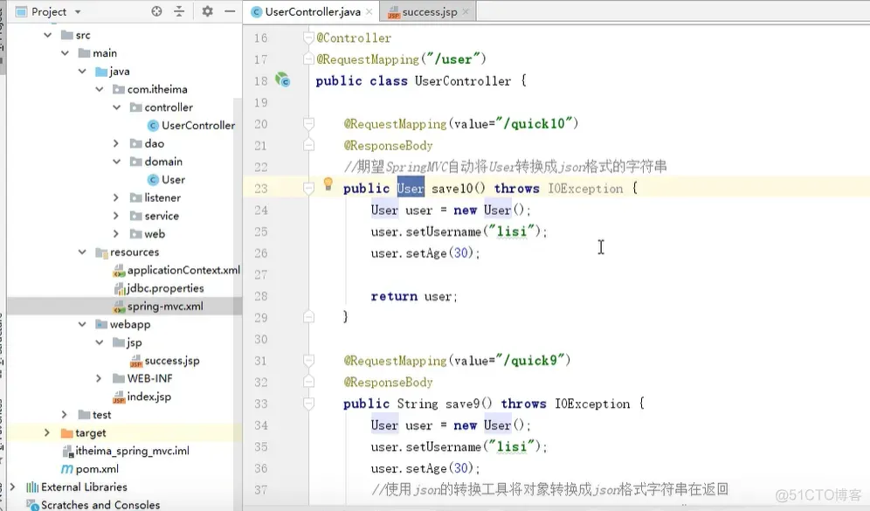Collapse the main folder

click(65, 53)
